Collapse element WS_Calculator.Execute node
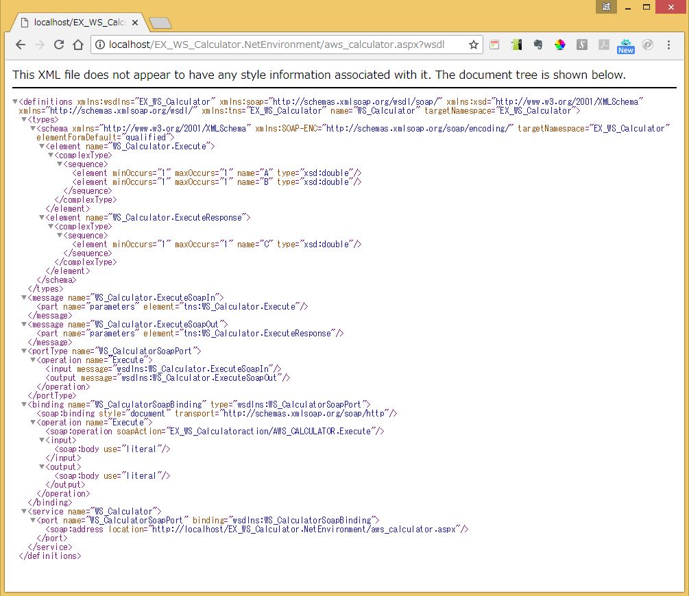 click(x=42, y=146)
